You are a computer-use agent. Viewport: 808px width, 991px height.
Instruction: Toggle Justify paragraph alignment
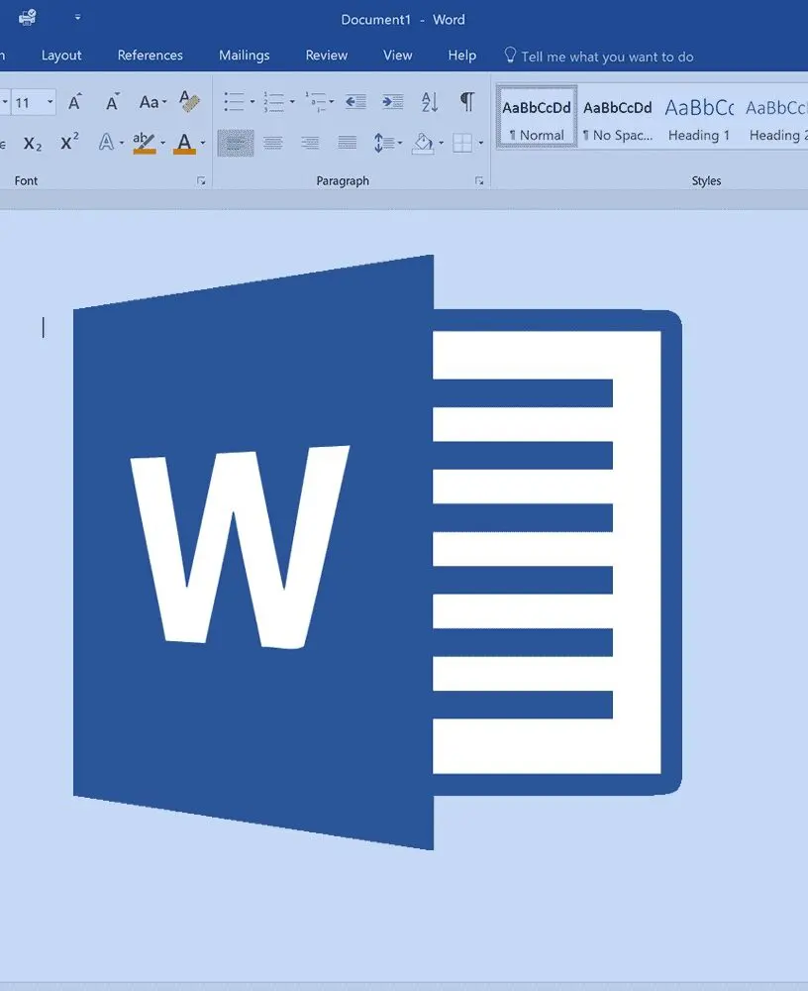(x=347, y=143)
